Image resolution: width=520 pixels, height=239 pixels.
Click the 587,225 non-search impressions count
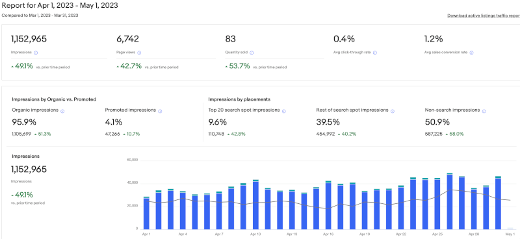tap(434, 134)
